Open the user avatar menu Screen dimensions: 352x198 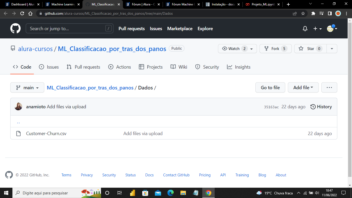pyautogui.click(x=332, y=28)
